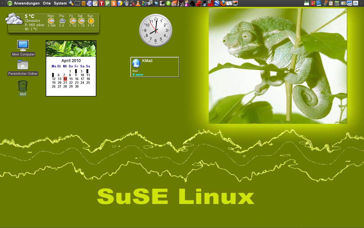Open the terminal launcher in panel
The width and height of the screenshot is (364, 228).
[77, 3]
